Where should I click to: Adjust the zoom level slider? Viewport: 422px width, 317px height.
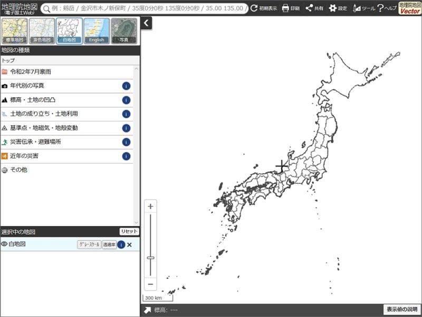coord(151,257)
